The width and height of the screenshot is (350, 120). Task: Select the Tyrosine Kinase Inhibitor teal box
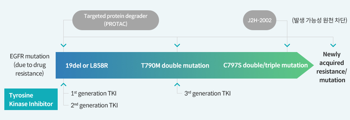[x=31, y=99]
